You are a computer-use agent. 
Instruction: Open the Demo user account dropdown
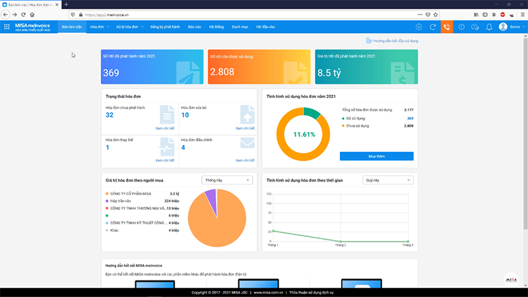[x=511, y=27]
